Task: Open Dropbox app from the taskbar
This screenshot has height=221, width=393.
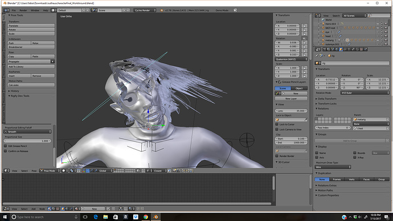Action: coord(136,217)
